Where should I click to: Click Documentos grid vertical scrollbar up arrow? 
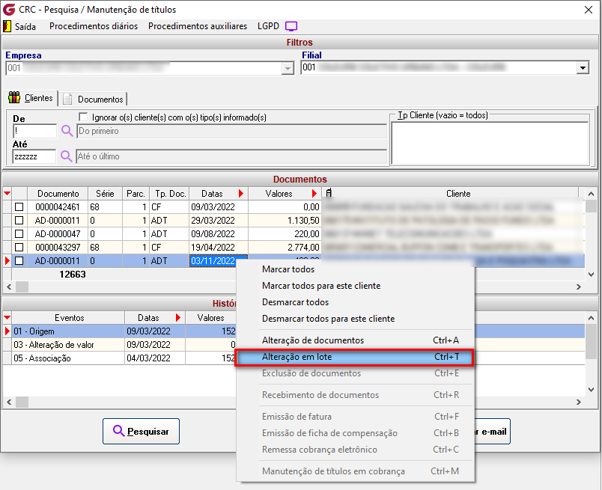tap(591, 194)
